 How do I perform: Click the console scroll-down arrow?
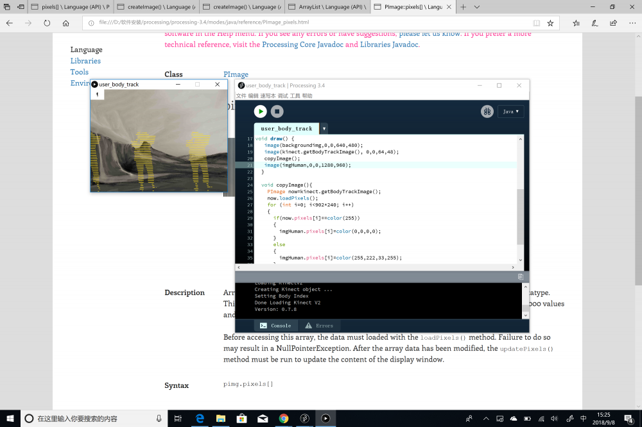525,315
